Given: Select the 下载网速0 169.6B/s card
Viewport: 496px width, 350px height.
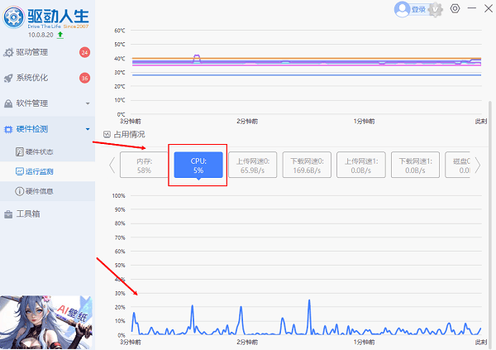Looking at the screenshot, I should pos(307,165).
